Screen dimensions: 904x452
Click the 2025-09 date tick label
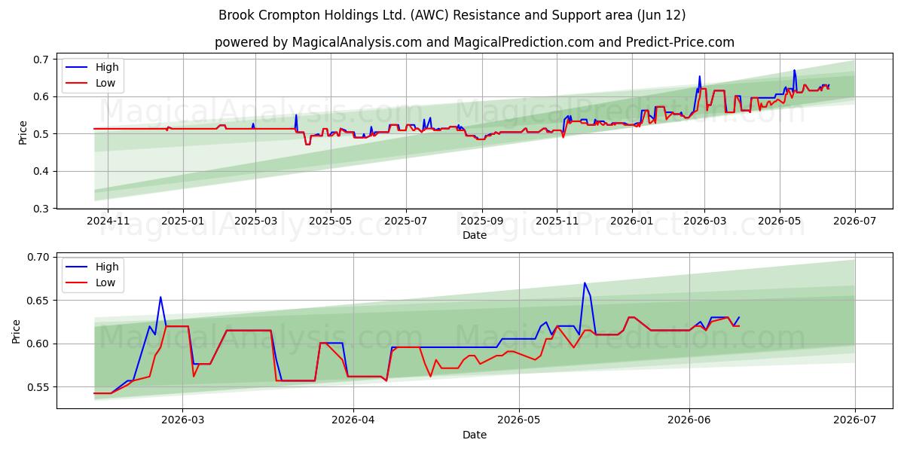482,221
